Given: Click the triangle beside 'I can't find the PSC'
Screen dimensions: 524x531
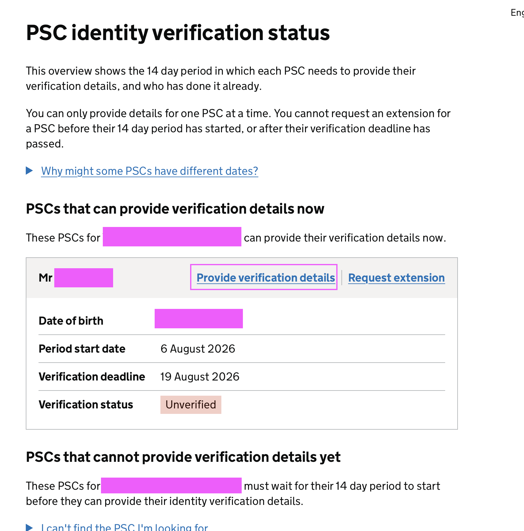Looking at the screenshot, I should coord(29,527).
